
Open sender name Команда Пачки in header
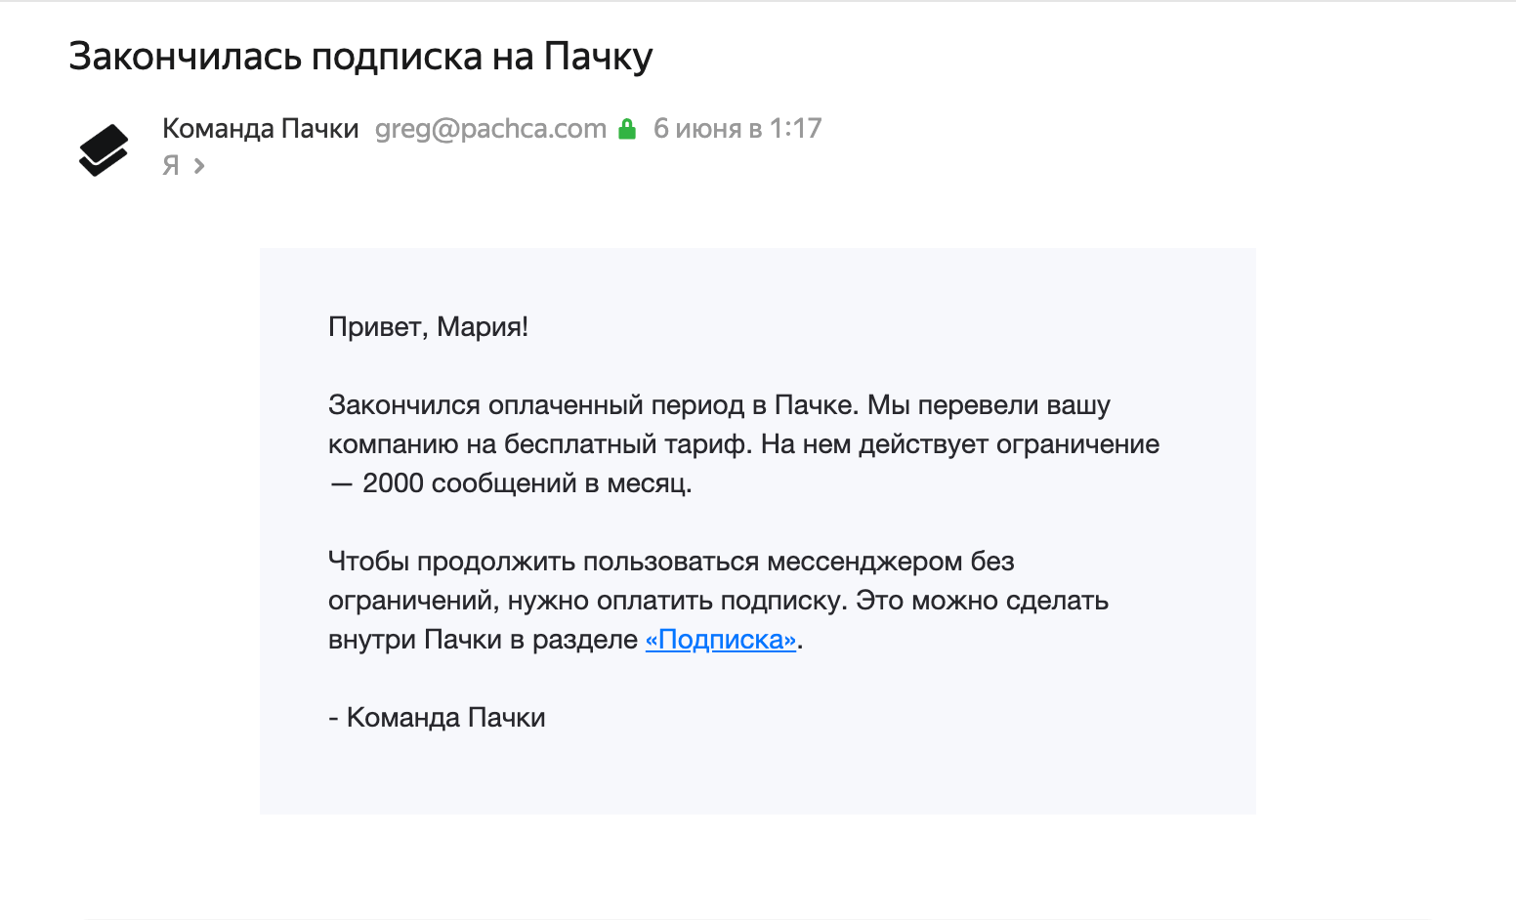click(261, 129)
